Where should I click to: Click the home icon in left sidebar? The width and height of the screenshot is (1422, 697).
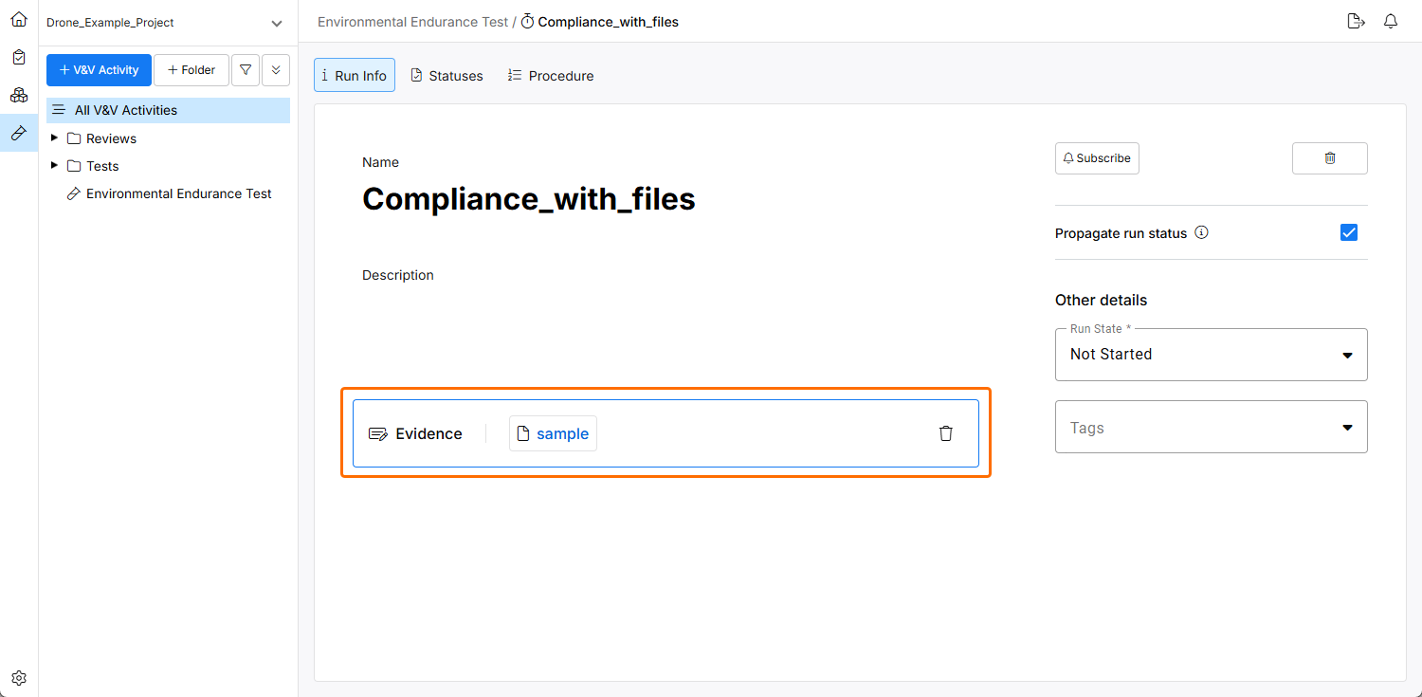click(19, 19)
